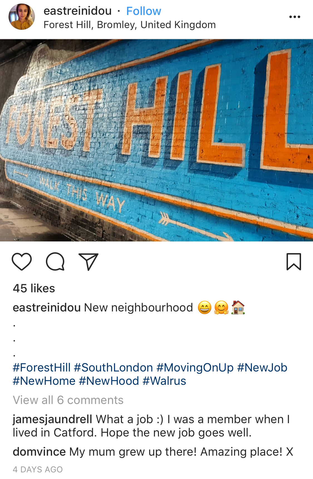Follow eastreinidou account
This screenshot has height=479, width=313.
[144, 11]
